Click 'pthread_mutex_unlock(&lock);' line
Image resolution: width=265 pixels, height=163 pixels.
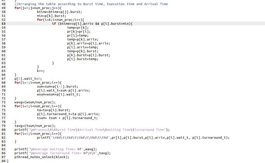click(x=42, y=157)
